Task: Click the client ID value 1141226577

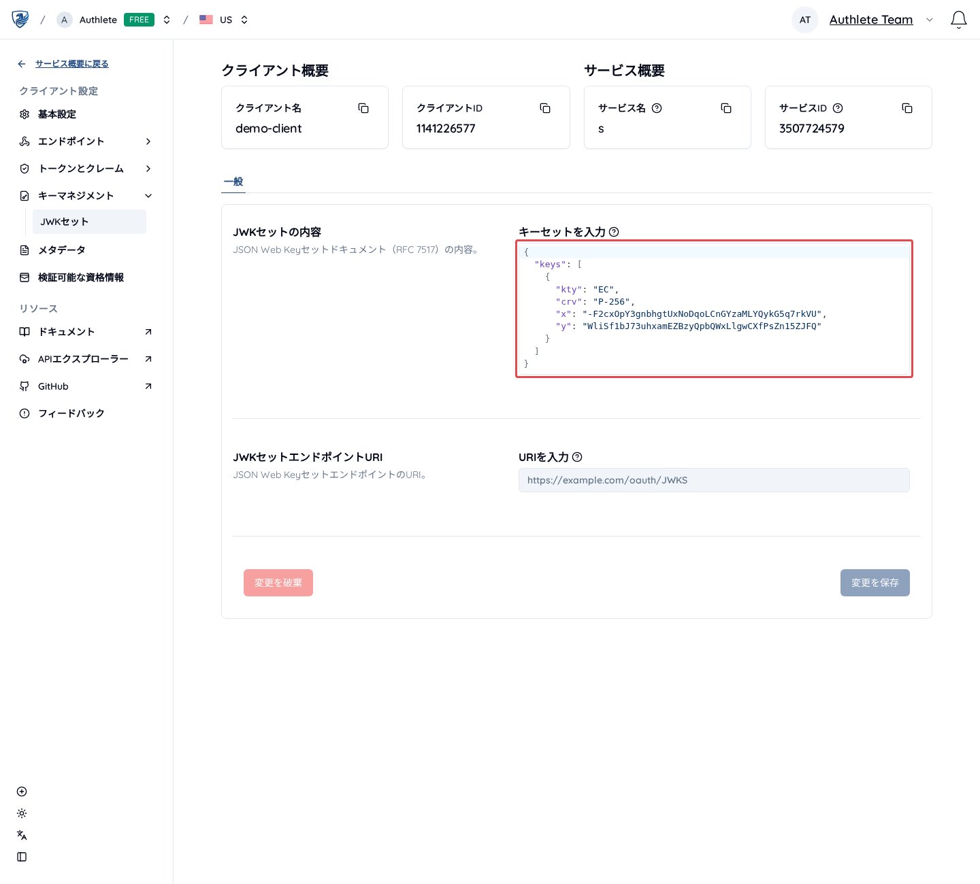Action: (446, 129)
